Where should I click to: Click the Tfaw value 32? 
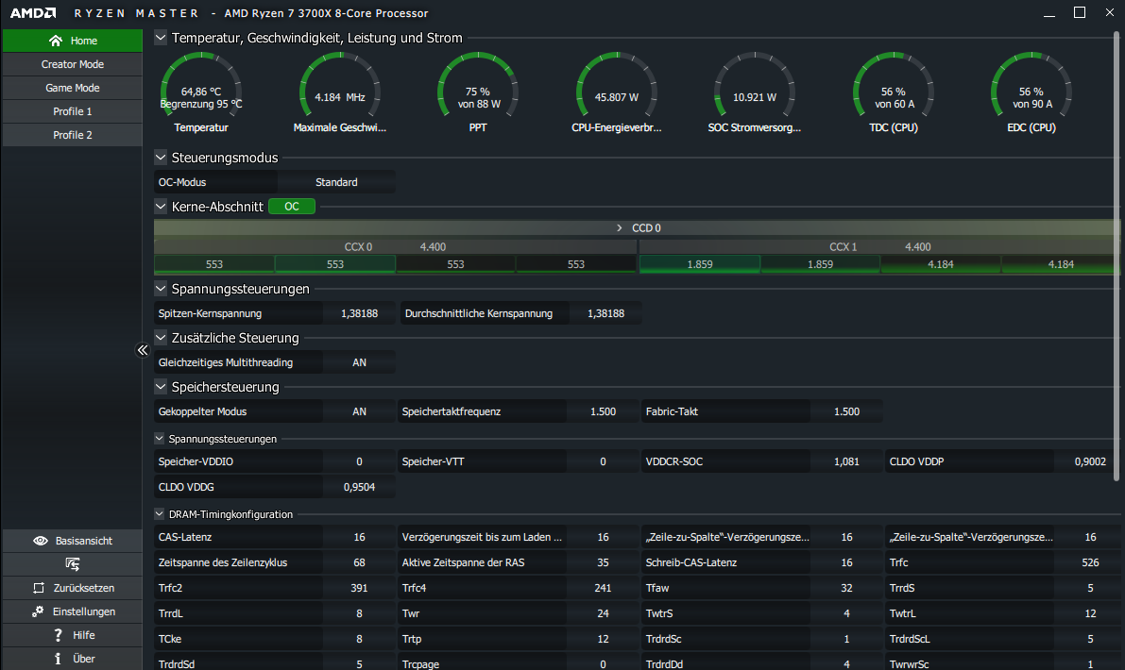pos(846,588)
